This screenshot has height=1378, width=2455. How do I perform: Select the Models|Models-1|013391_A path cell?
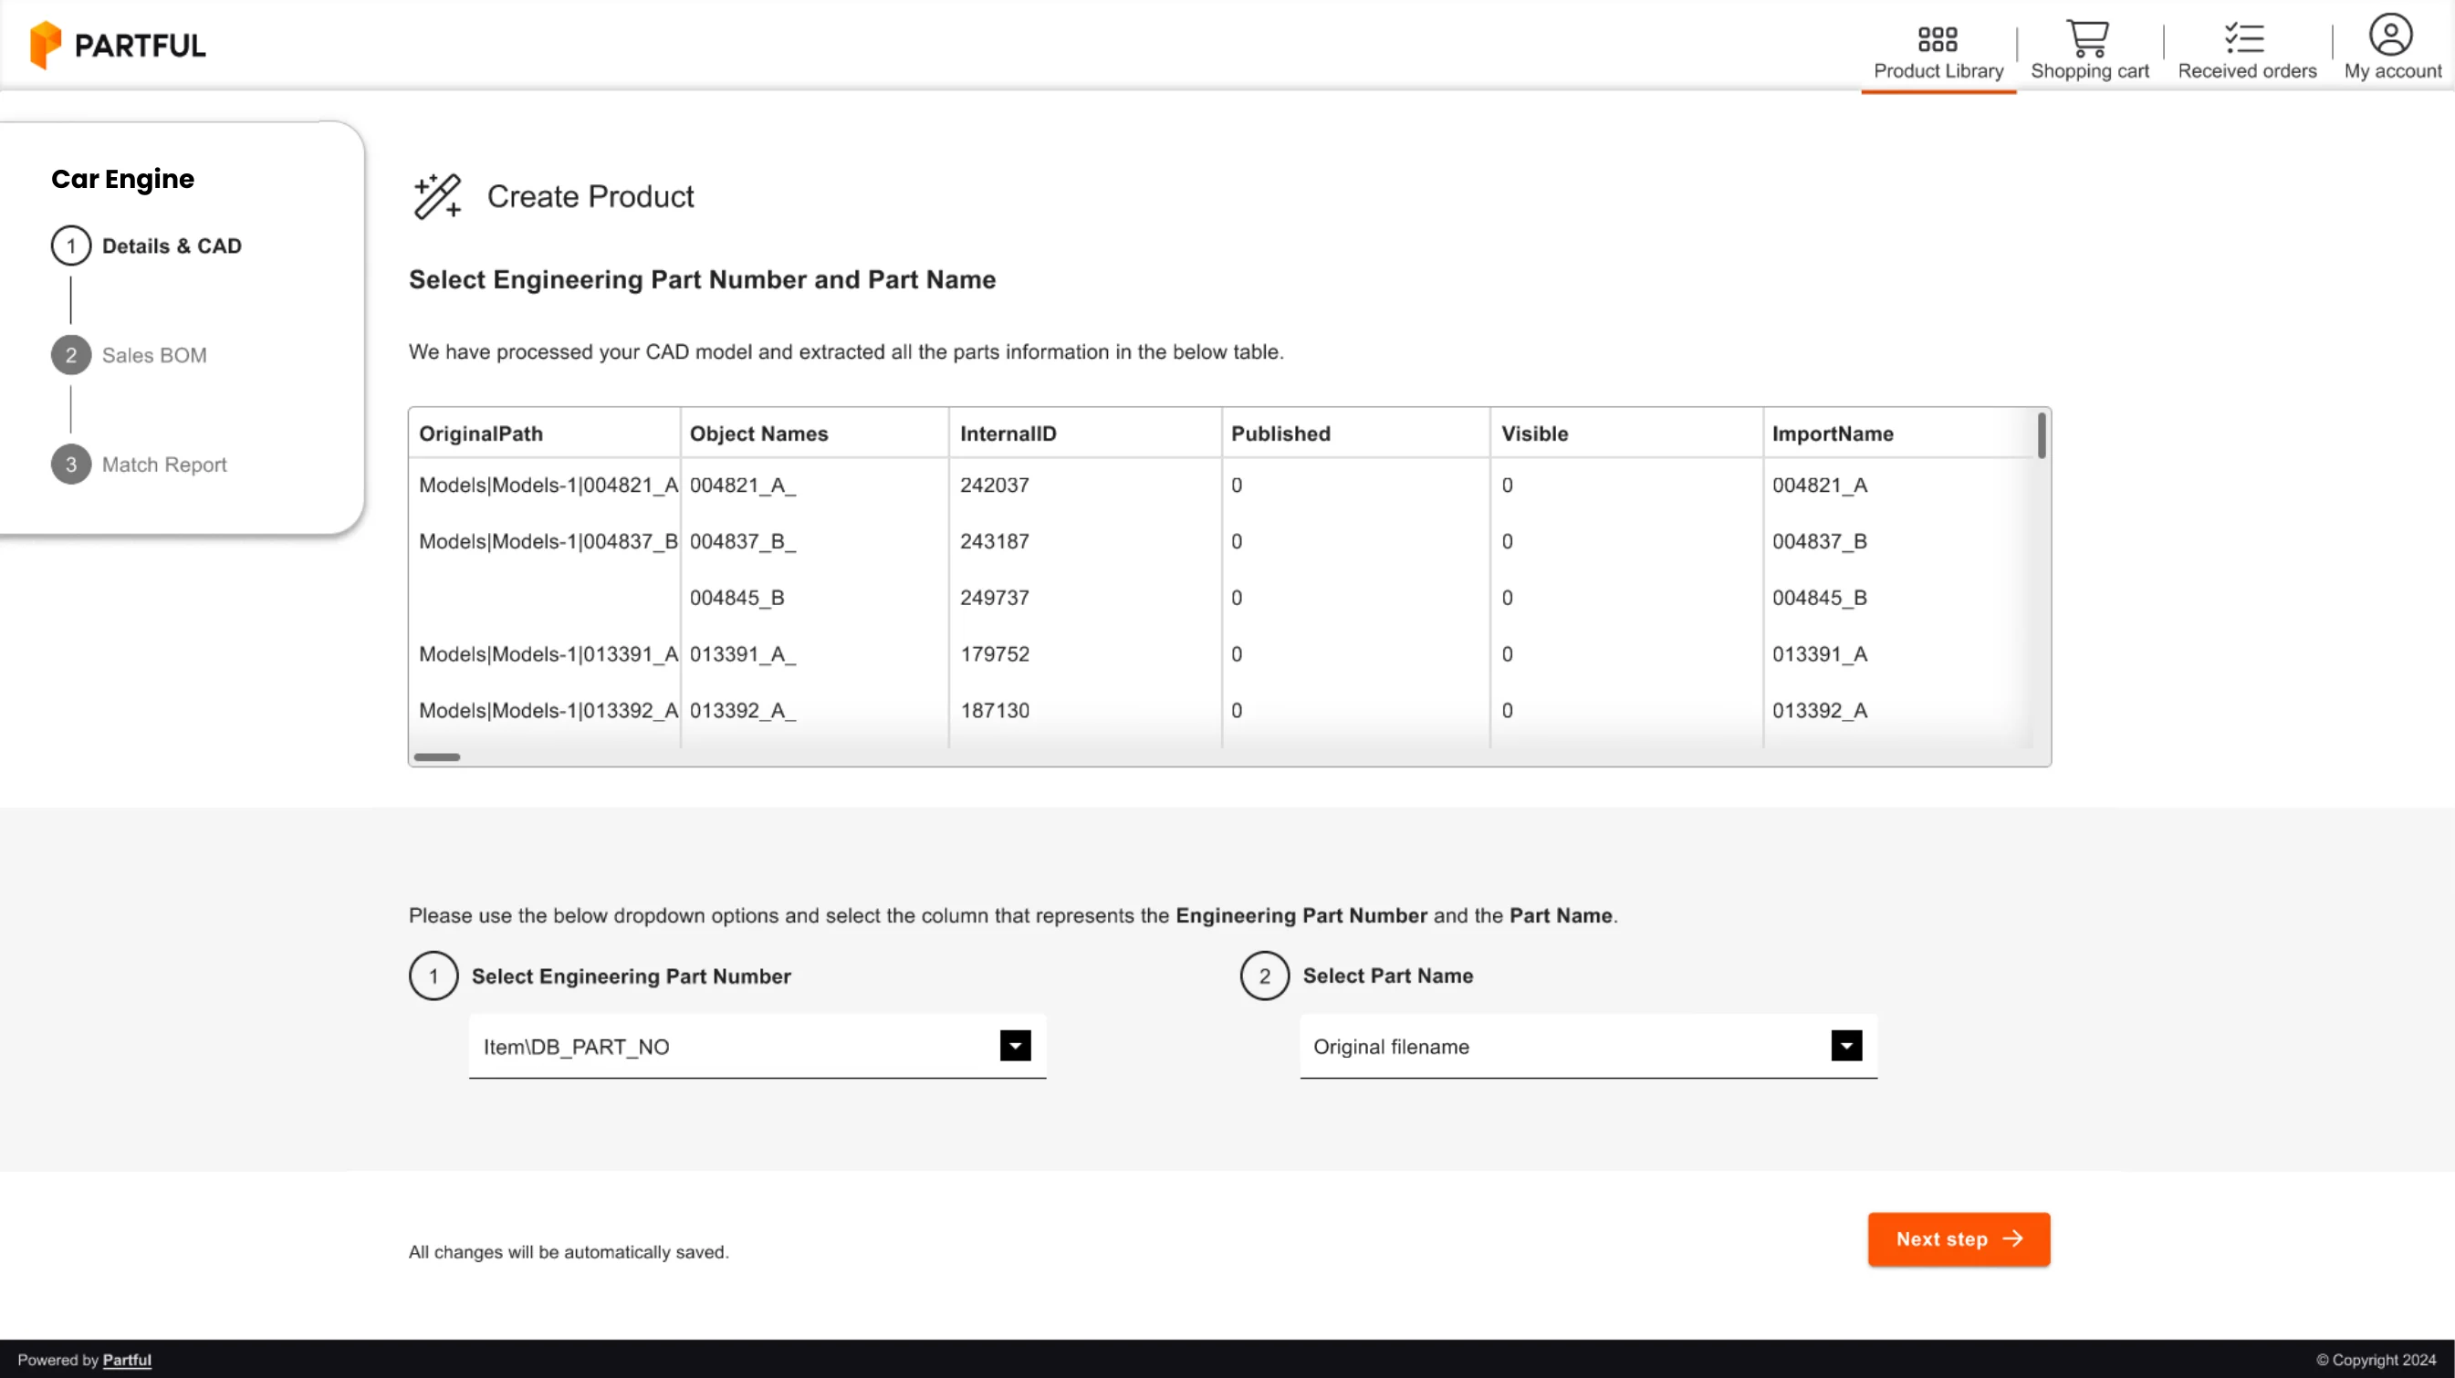point(548,653)
